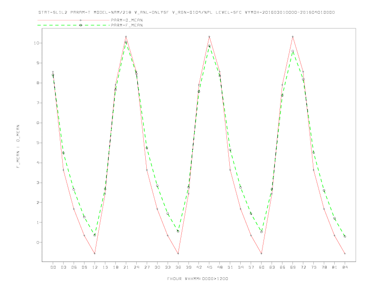Click x-axis tick label 75
Screen dimensions: 376x291
pyautogui.click(x=314, y=267)
